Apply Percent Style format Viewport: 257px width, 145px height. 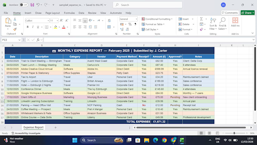pos(130,24)
